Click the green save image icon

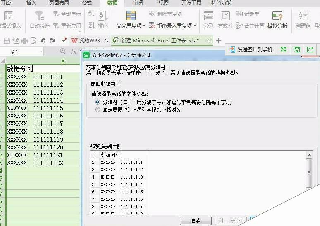pos(297,49)
